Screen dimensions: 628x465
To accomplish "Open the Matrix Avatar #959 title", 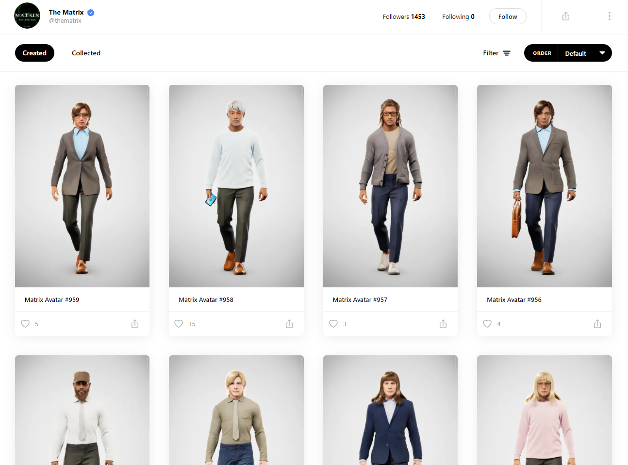I will [x=52, y=300].
